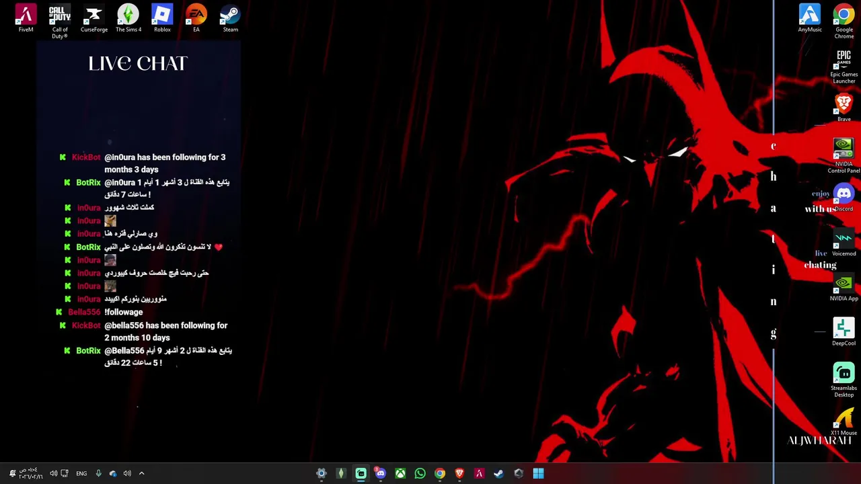Image resolution: width=861 pixels, height=484 pixels.
Task: Open the Voicemod desktop shortcut
Action: click(x=844, y=243)
